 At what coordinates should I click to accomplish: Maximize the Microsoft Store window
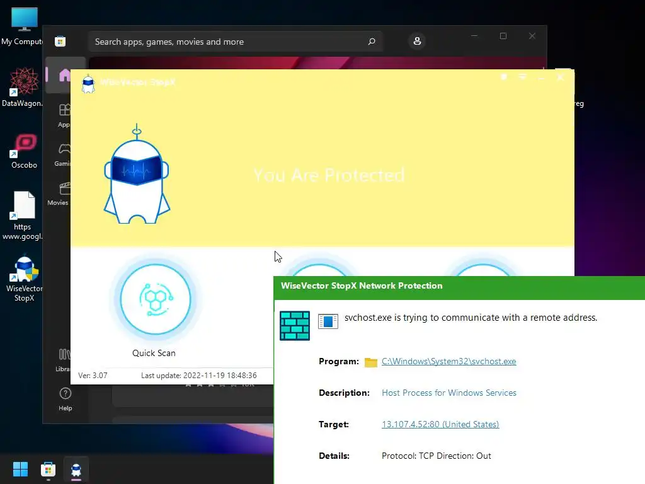(x=503, y=36)
